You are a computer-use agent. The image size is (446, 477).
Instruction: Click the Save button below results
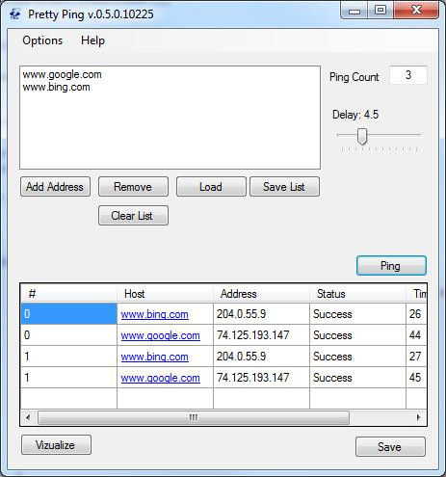pos(390,446)
